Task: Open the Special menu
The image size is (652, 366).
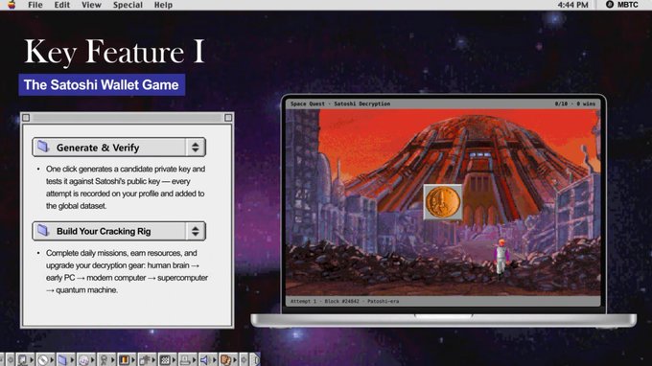Action: point(128,5)
